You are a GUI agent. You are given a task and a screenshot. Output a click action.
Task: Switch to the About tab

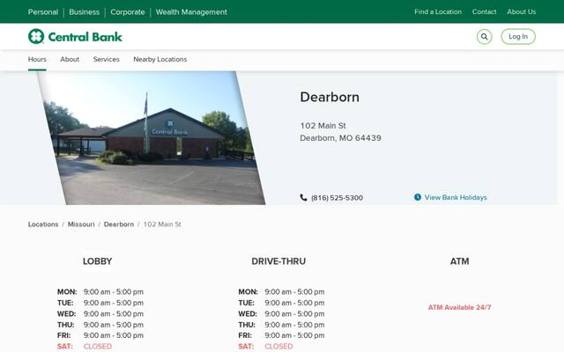point(70,59)
